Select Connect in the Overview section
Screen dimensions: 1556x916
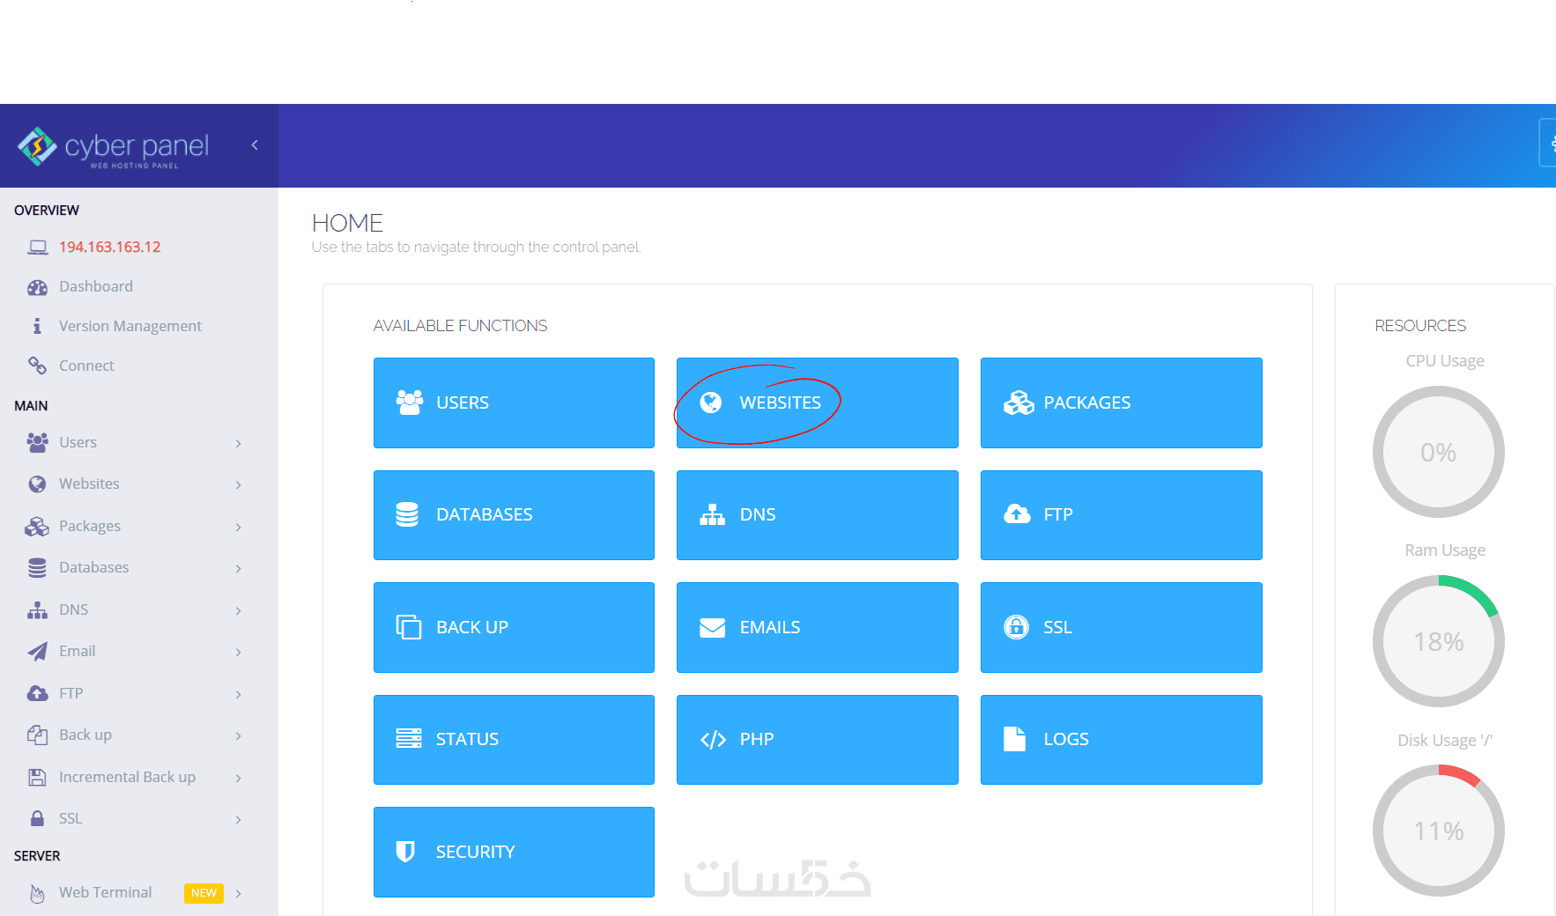click(86, 366)
